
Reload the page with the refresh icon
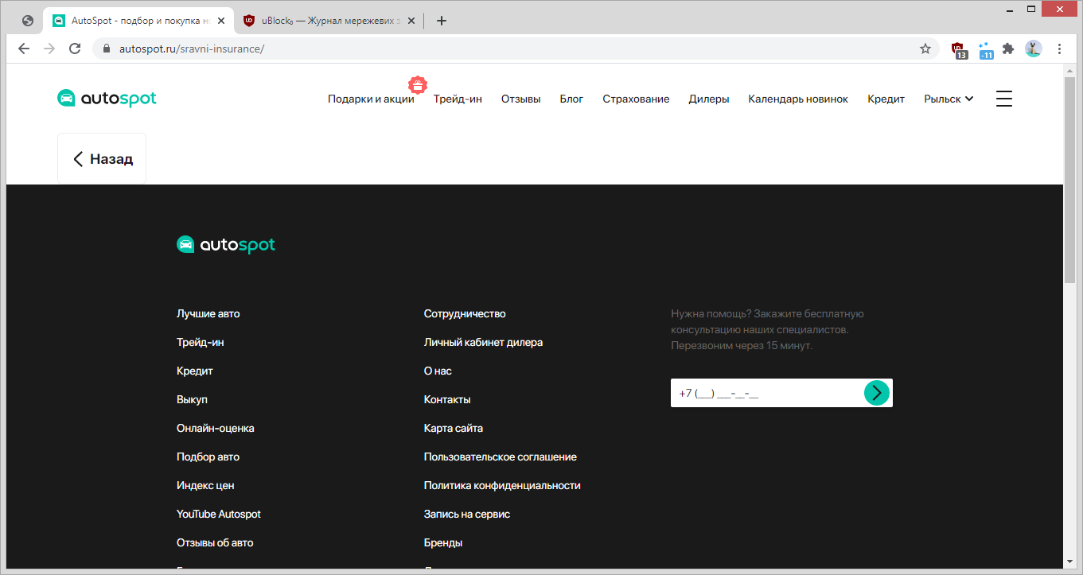click(x=75, y=49)
